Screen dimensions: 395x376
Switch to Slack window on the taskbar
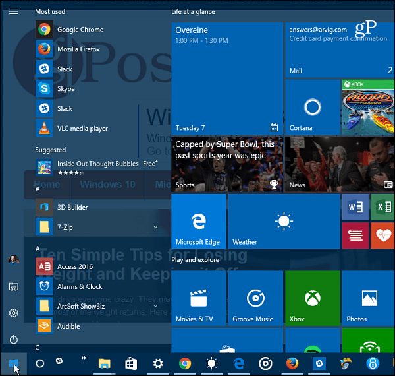[x=319, y=363]
